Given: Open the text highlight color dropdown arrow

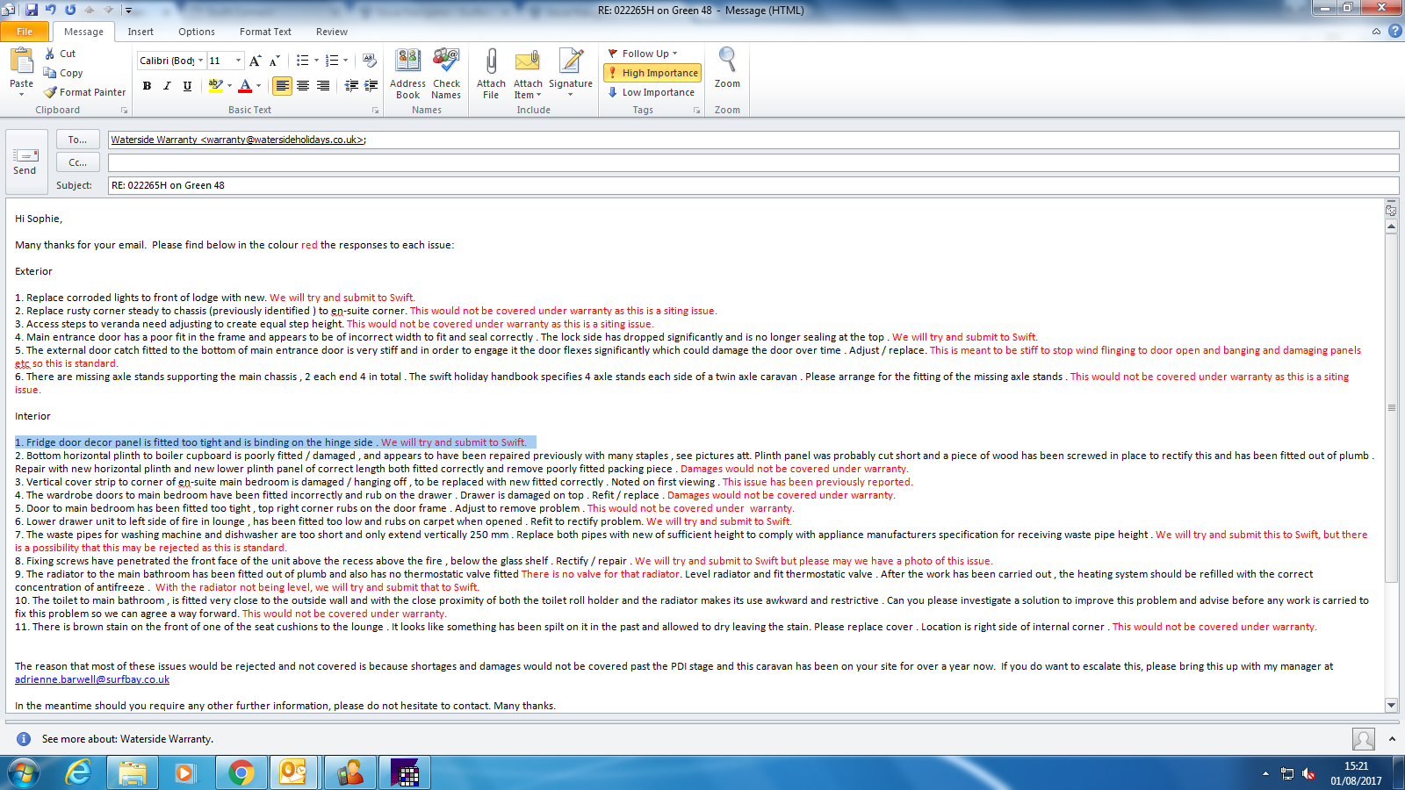Looking at the screenshot, I should point(229,85).
